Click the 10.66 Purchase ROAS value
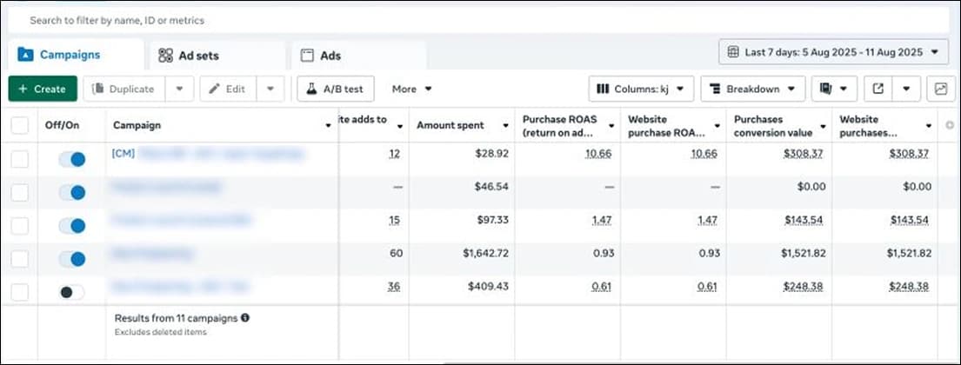The width and height of the screenshot is (961, 365). tap(598, 154)
